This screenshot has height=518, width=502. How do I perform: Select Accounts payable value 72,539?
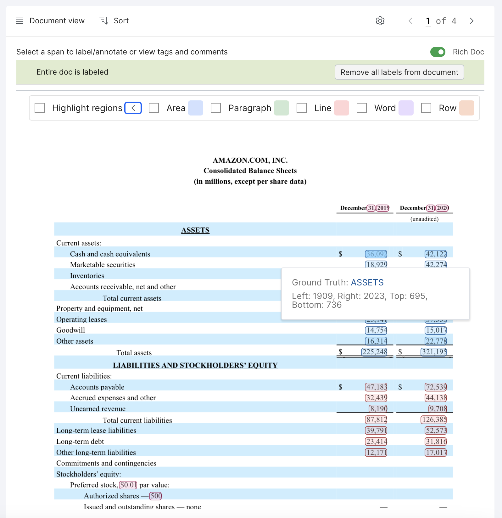pos(436,387)
